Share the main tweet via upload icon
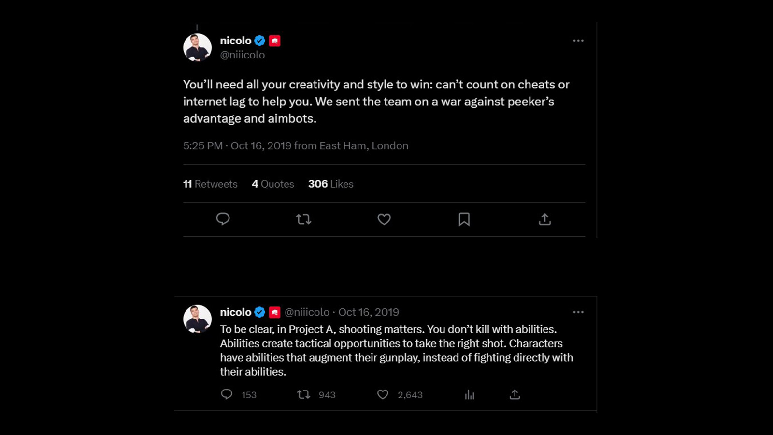This screenshot has height=435, width=773. point(544,219)
